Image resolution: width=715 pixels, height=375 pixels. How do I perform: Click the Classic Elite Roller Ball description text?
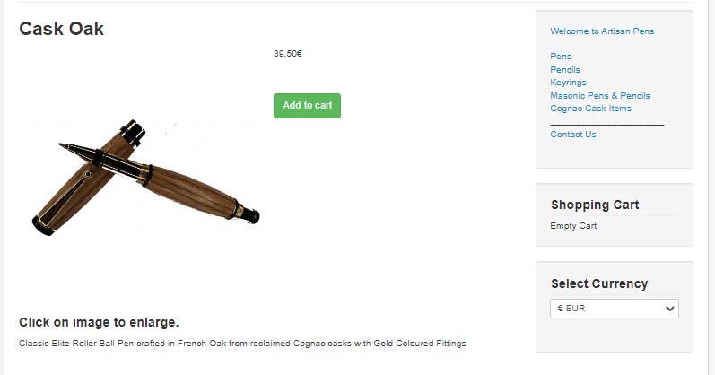tap(242, 343)
